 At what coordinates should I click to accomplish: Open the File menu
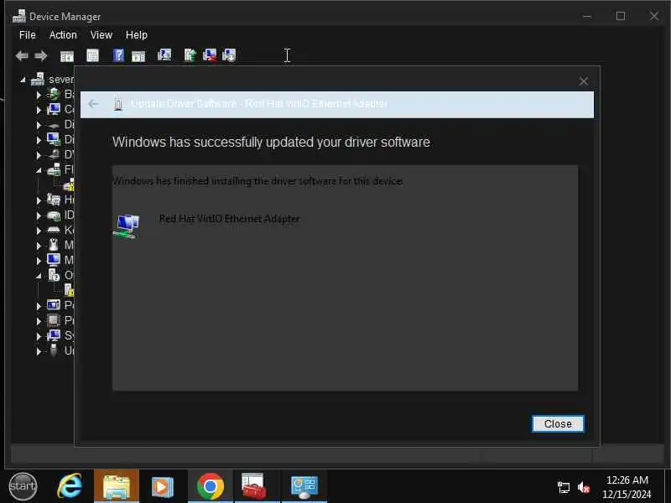click(x=28, y=35)
